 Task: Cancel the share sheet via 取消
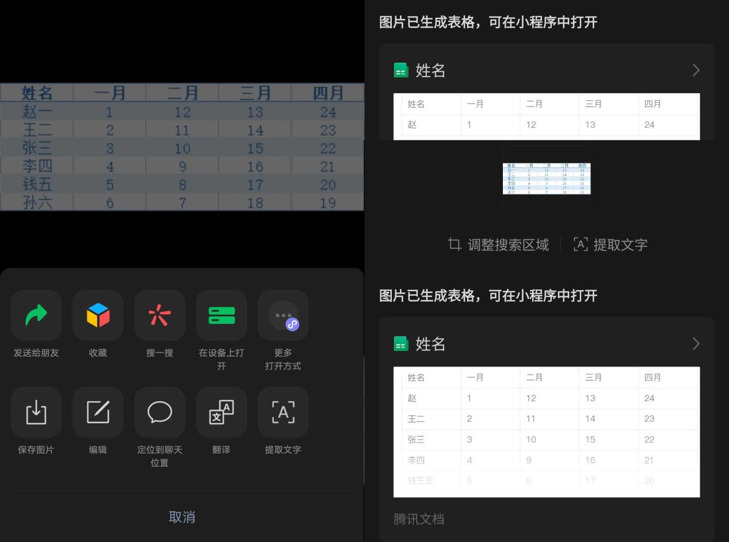point(182,517)
